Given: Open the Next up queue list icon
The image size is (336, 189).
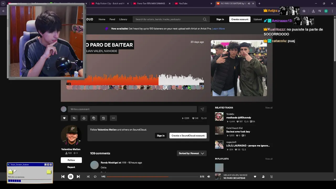Looking at the screenshot, I should click(x=271, y=177).
